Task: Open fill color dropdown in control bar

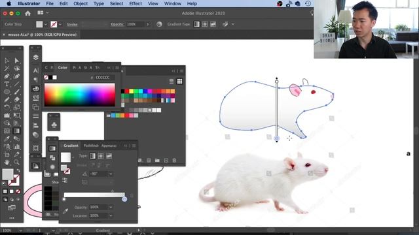Action: coord(46,24)
